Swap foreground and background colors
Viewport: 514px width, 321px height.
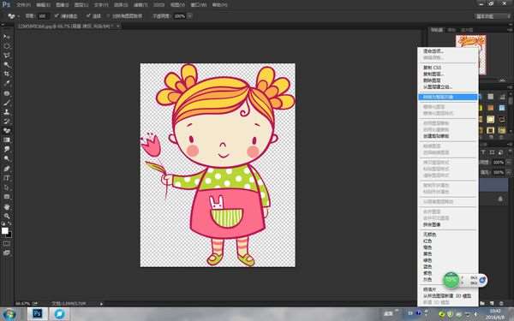(x=9, y=223)
